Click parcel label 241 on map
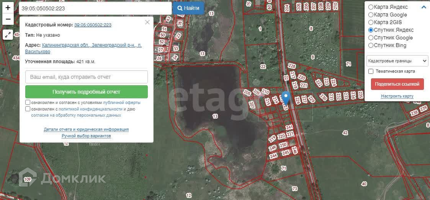 click(289, 127)
